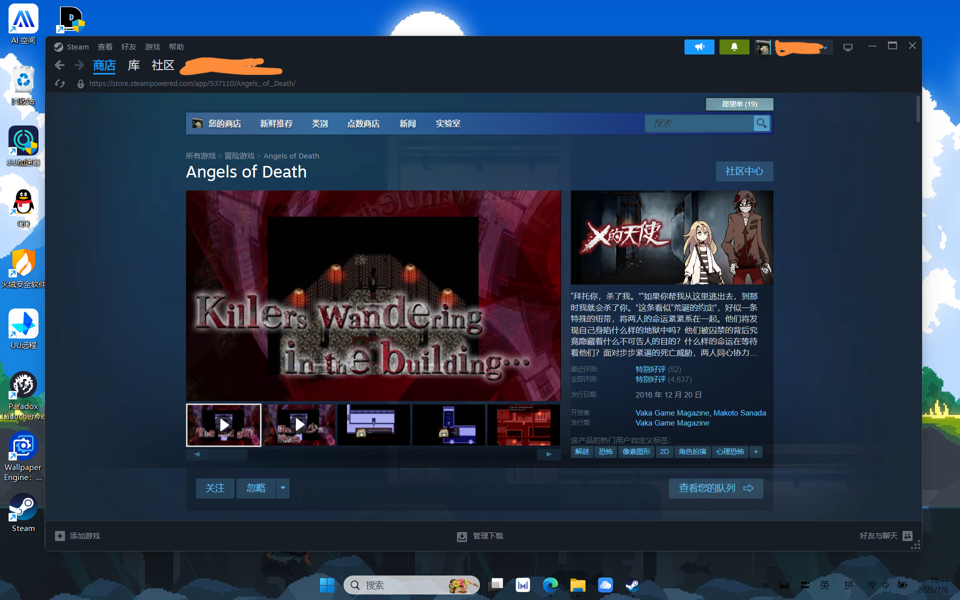Select the 恐怖 tag
Image resolution: width=960 pixels, height=600 pixels.
(x=605, y=451)
